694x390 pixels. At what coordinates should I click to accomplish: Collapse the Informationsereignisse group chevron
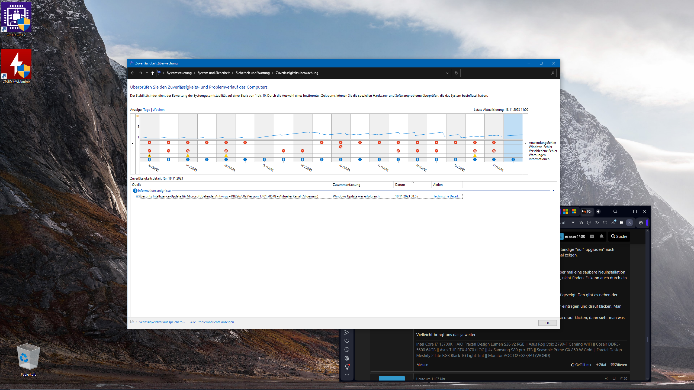[x=553, y=191]
